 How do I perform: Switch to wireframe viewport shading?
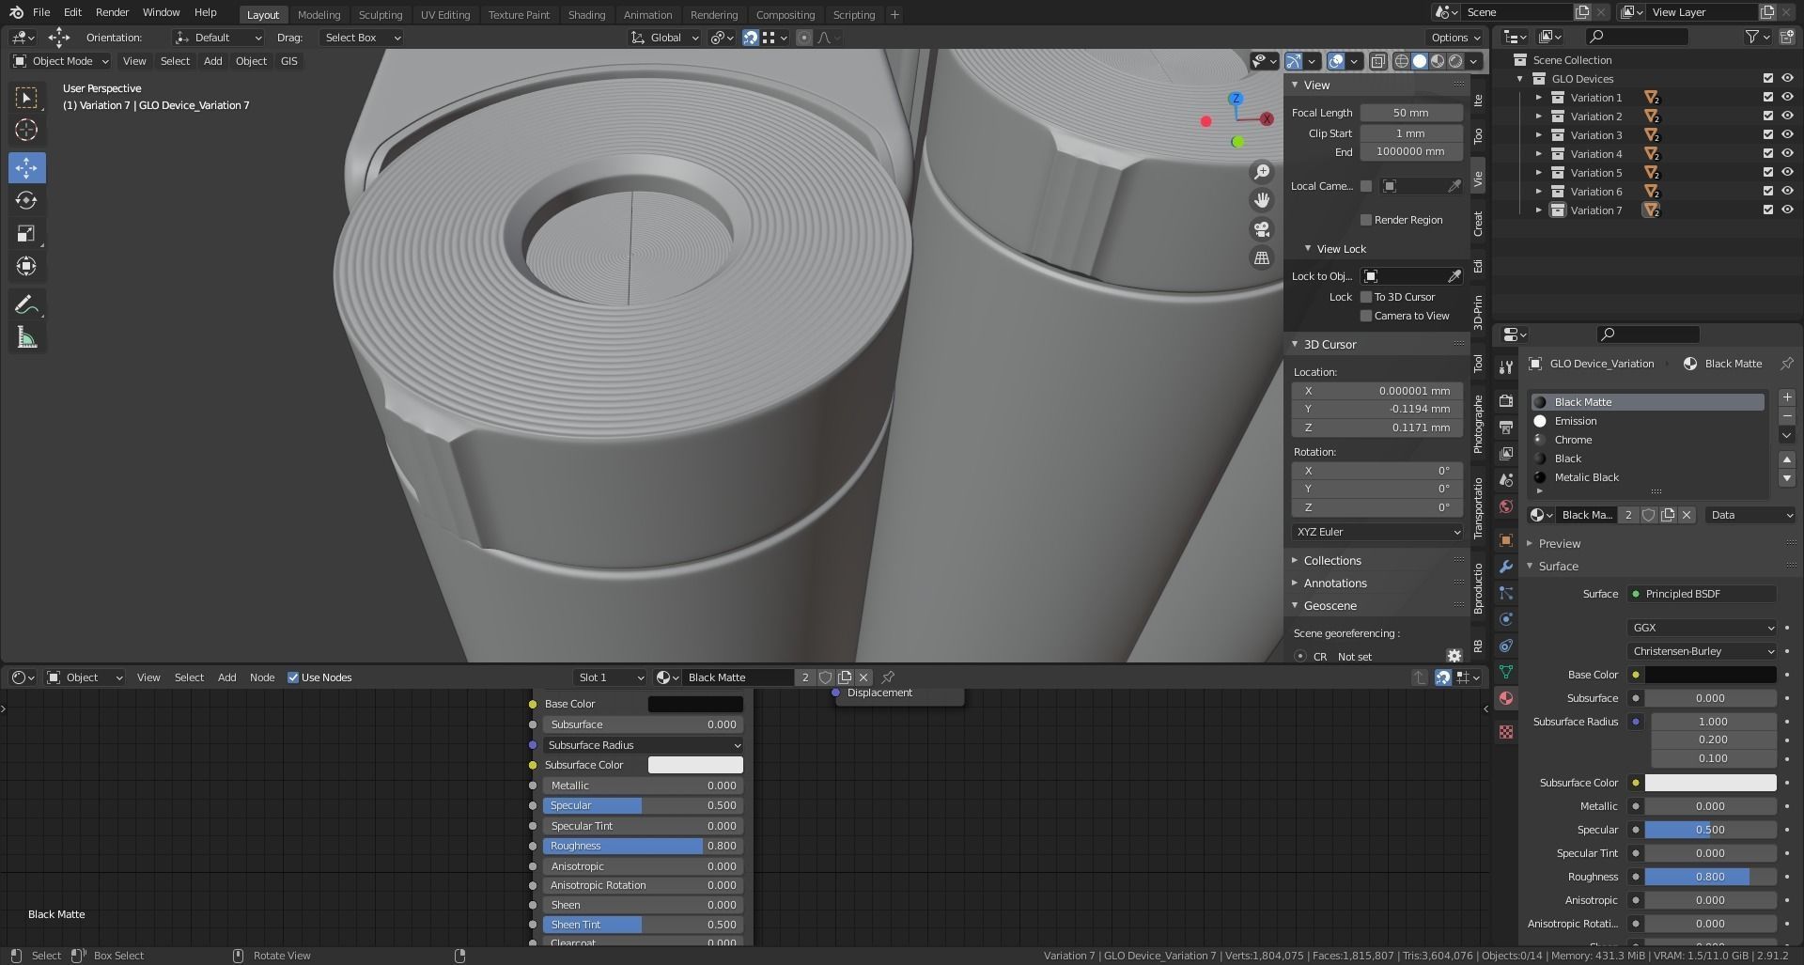(1402, 61)
